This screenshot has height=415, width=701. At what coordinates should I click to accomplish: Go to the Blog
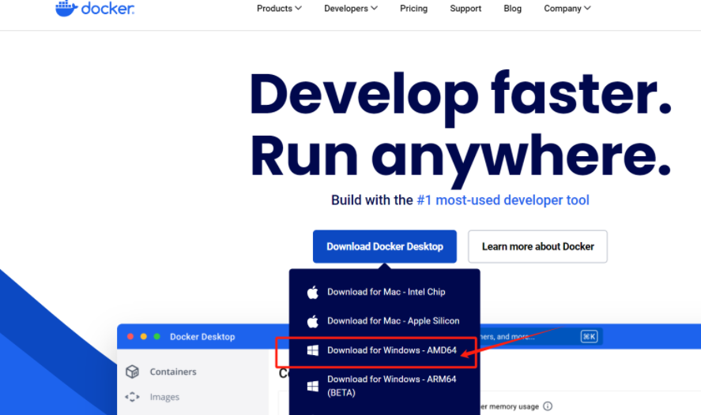click(512, 9)
